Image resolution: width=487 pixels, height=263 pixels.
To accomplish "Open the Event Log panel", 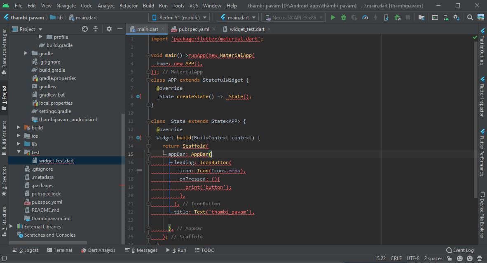I will pos(460,250).
